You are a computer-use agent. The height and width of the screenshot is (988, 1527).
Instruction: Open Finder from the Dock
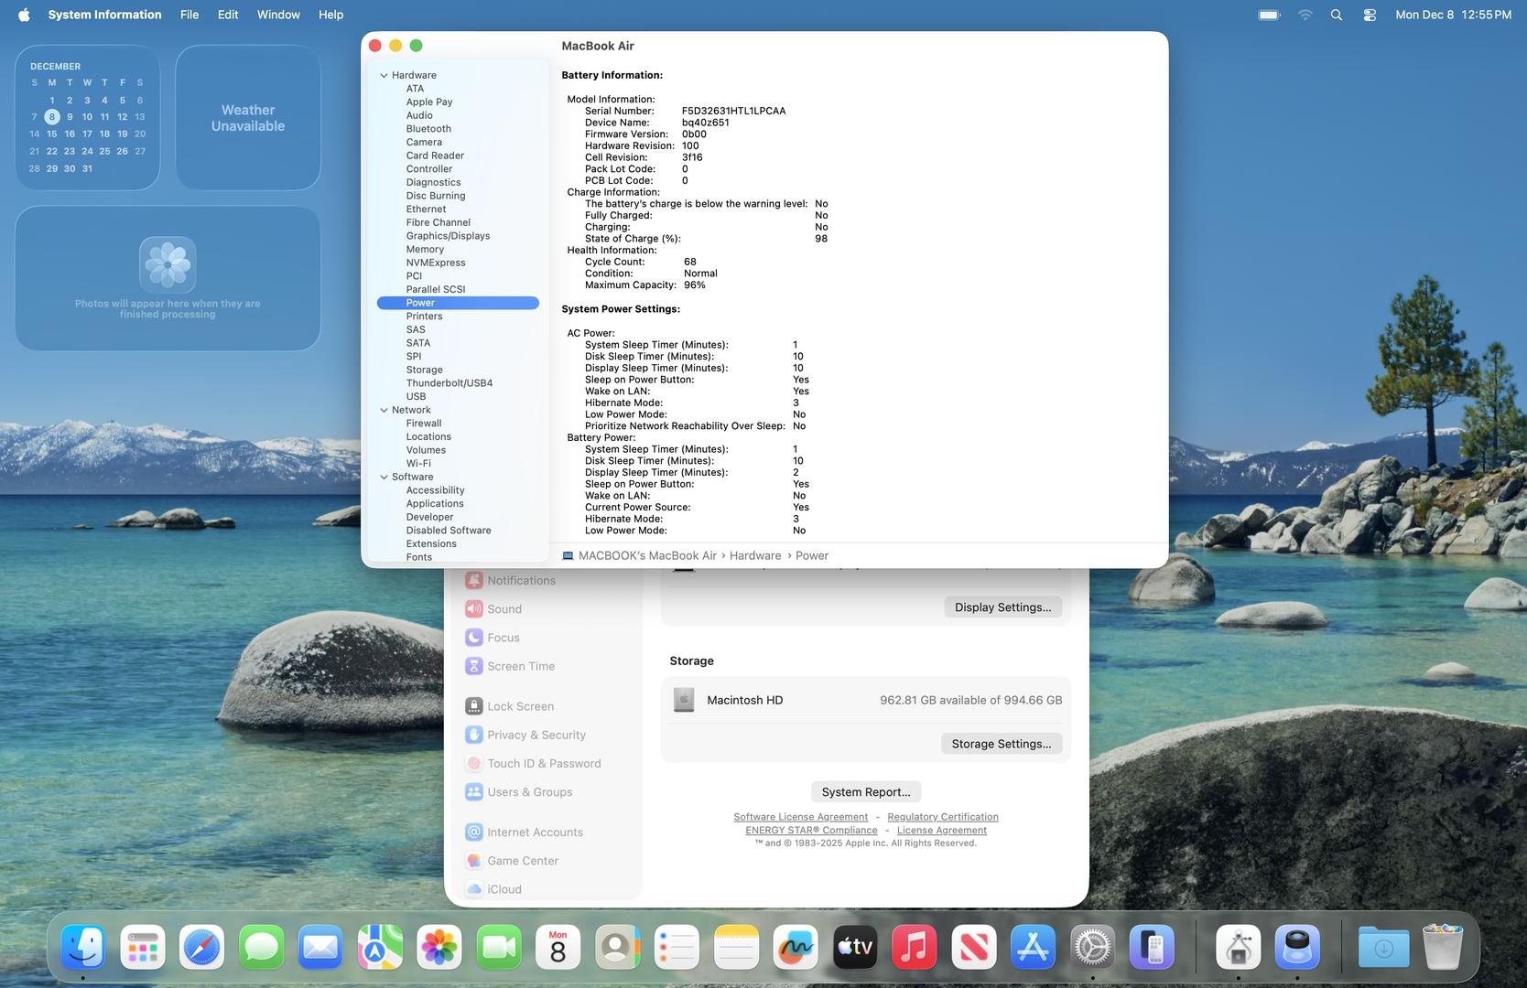pos(83,947)
